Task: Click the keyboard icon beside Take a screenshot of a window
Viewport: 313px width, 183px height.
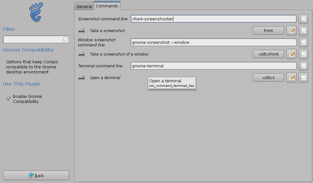Action: tap(82, 54)
